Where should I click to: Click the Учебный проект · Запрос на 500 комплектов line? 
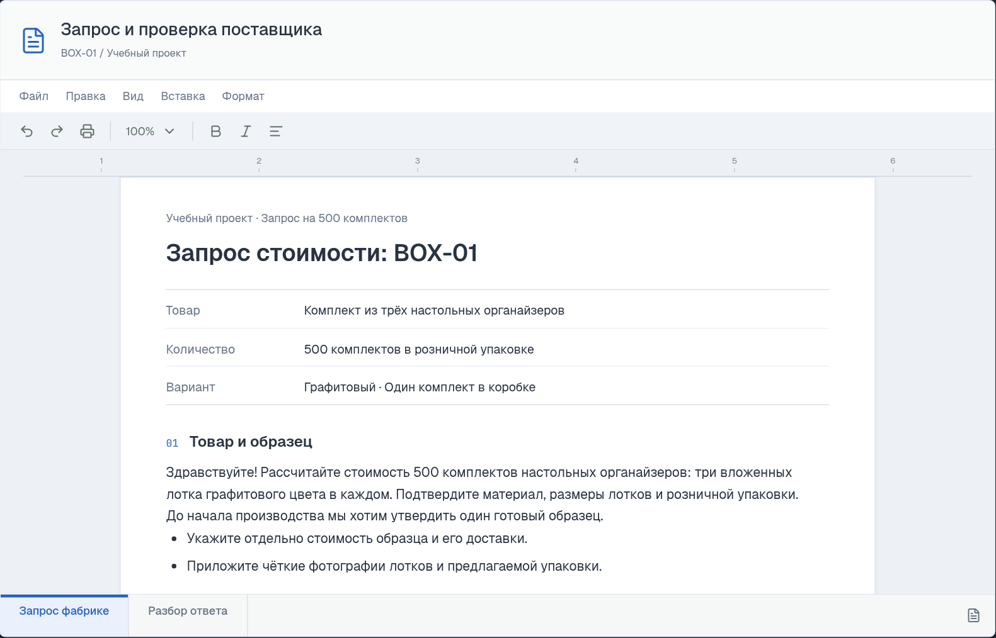(287, 218)
